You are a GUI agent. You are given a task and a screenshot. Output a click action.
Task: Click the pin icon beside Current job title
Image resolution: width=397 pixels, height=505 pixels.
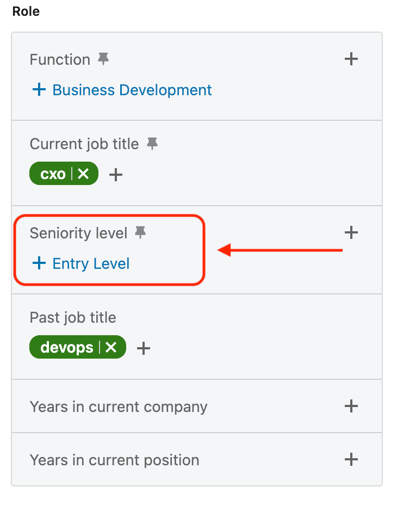pyautogui.click(x=152, y=144)
